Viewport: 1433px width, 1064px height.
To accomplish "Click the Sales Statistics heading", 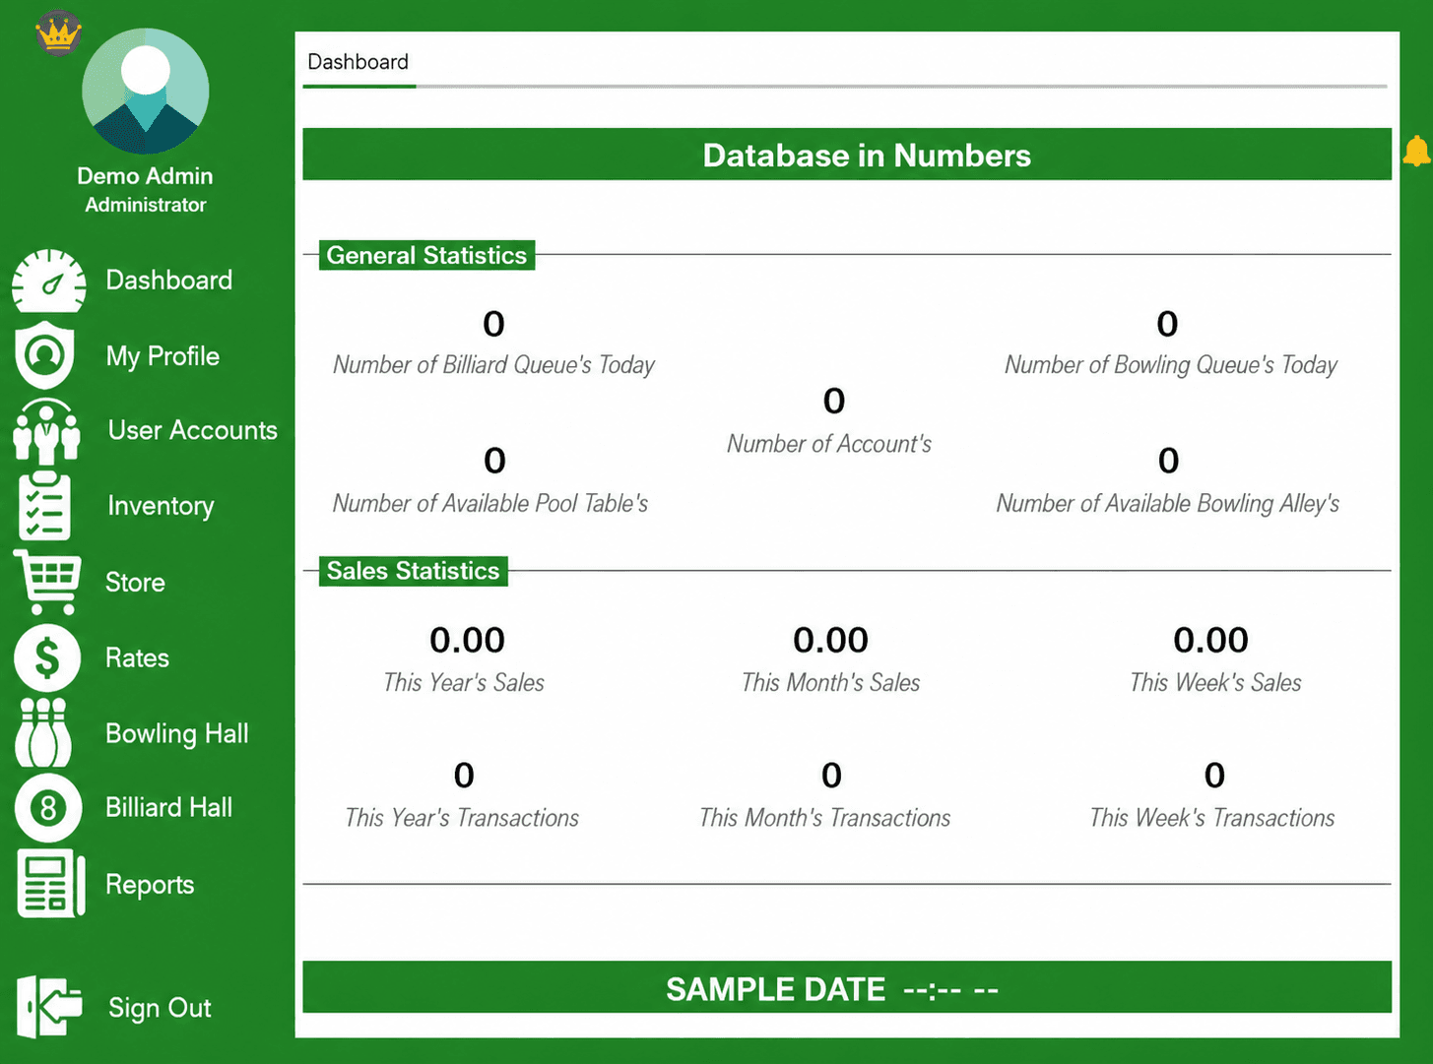I will 414,571.
